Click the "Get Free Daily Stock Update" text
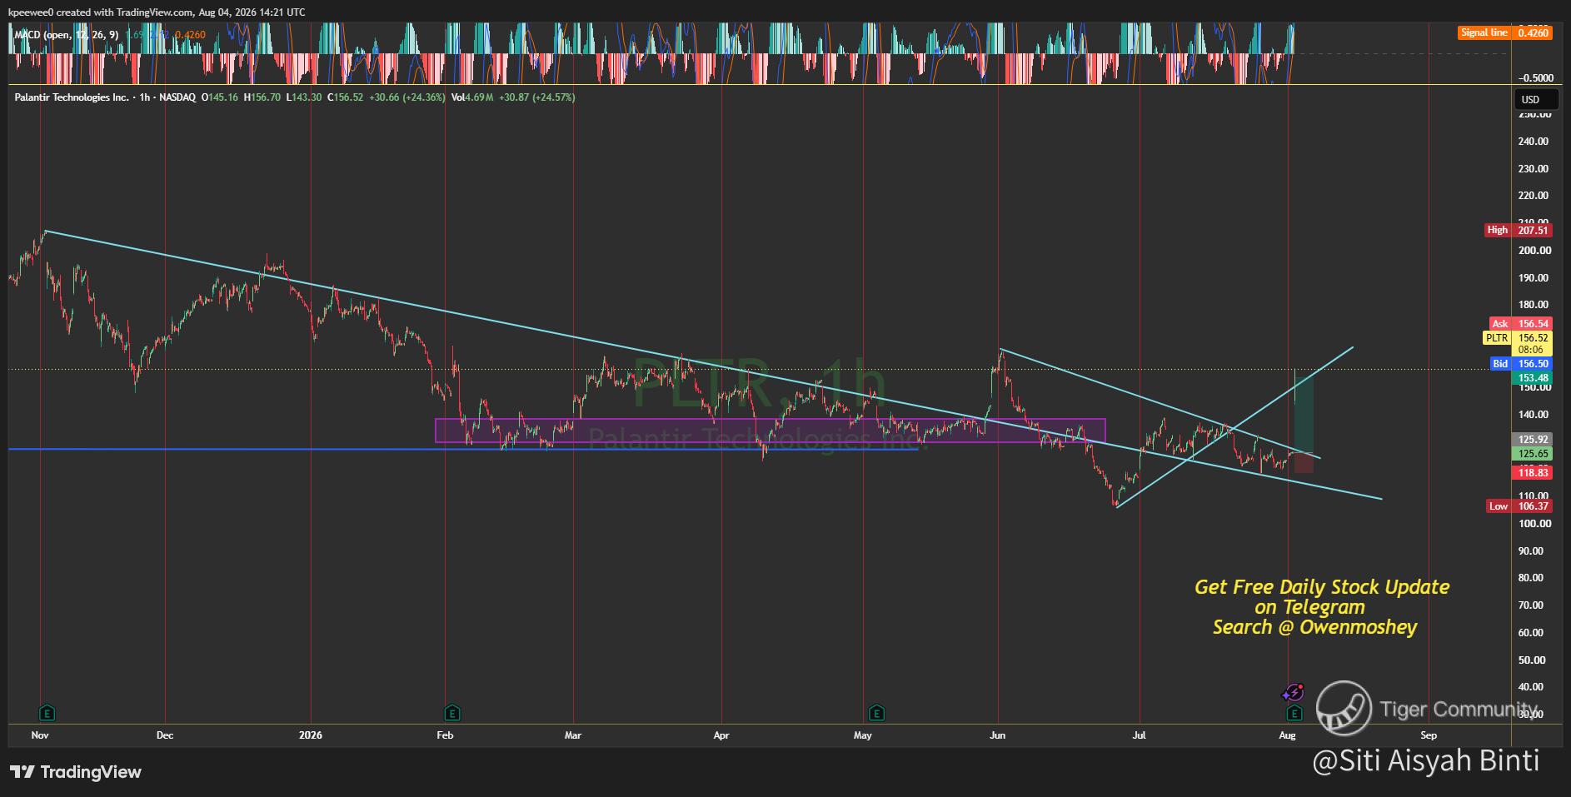Viewport: 1571px width, 797px height. point(1322,587)
